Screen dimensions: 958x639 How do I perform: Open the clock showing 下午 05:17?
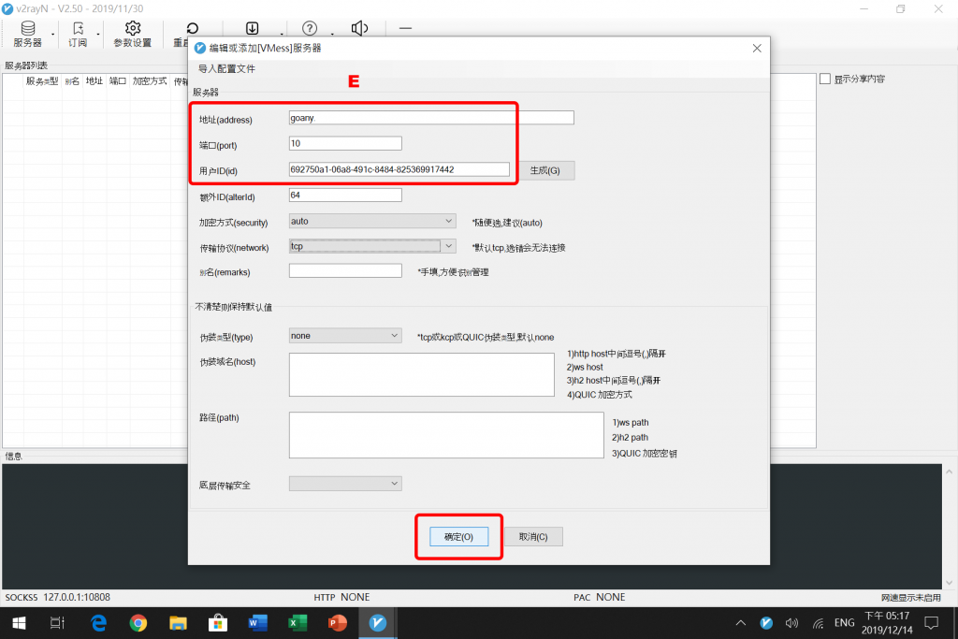887,622
